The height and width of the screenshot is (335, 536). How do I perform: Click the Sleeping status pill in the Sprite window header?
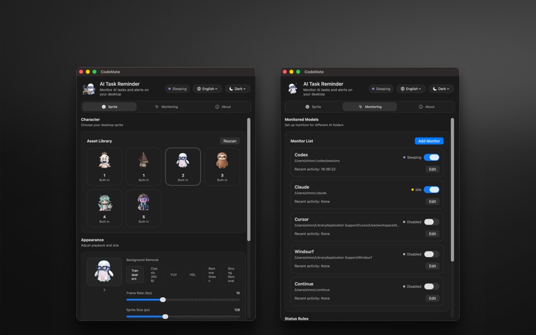pos(177,89)
